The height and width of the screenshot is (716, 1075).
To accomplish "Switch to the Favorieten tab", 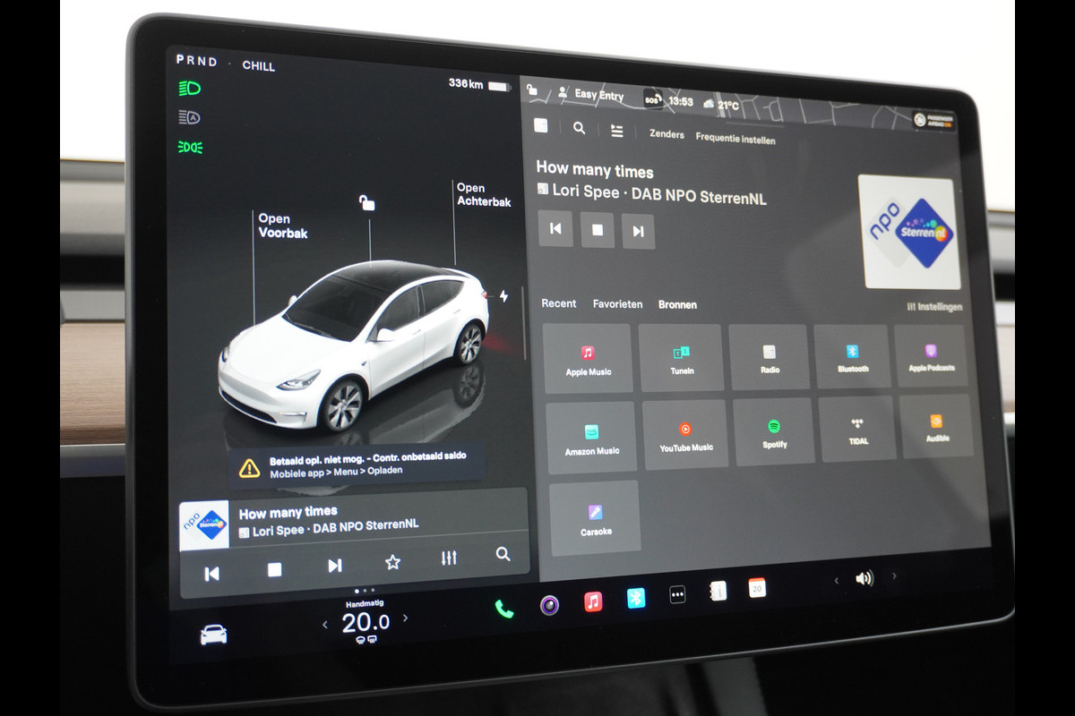I will pyautogui.click(x=617, y=304).
